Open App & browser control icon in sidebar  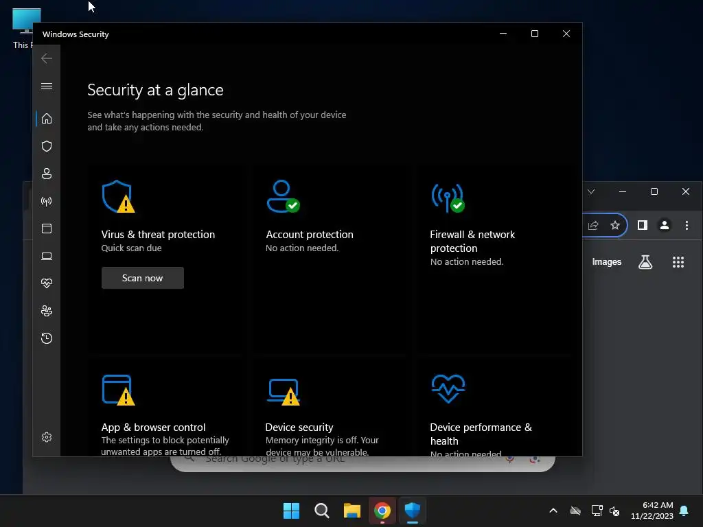47,229
